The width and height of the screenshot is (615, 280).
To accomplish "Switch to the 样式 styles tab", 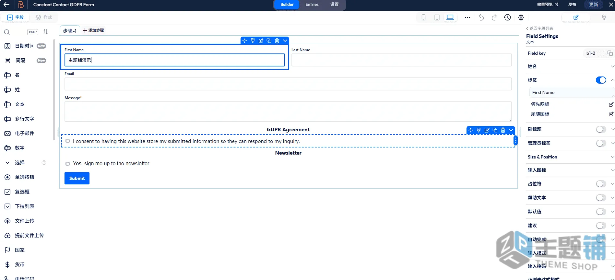I will (x=44, y=17).
